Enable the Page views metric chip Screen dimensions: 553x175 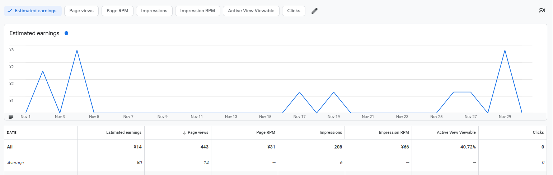[x=81, y=11]
